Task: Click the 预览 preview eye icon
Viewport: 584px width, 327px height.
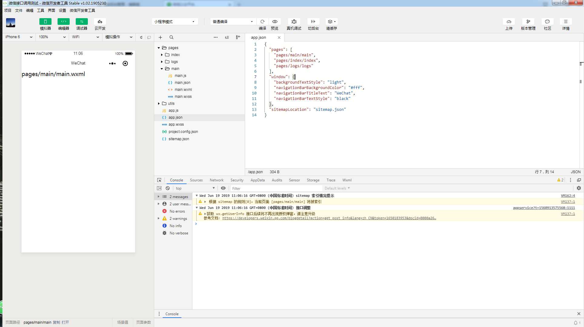Action: pyautogui.click(x=275, y=21)
